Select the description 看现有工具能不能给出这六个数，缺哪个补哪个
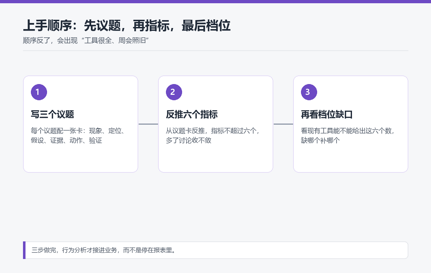This screenshot has width=431, height=273. pyautogui.click(x=348, y=135)
